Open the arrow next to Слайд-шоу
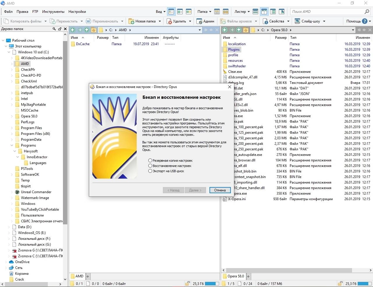 click(324, 21)
